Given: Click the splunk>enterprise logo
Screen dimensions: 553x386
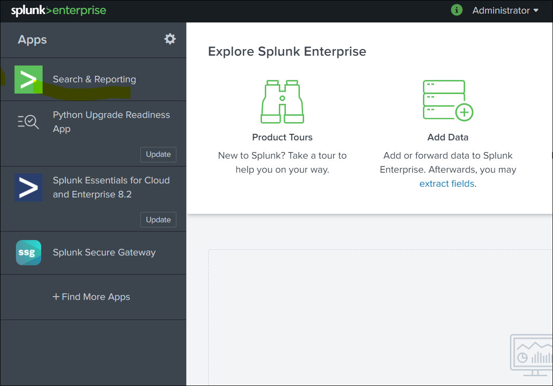Looking at the screenshot, I should point(58,10).
